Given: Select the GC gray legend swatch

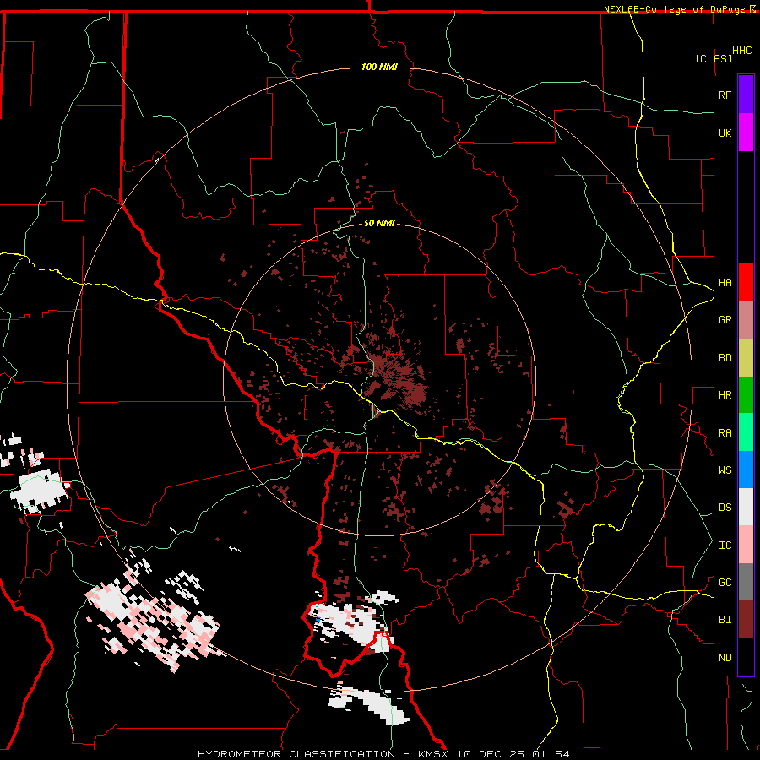Looking at the screenshot, I should click(746, 582).
